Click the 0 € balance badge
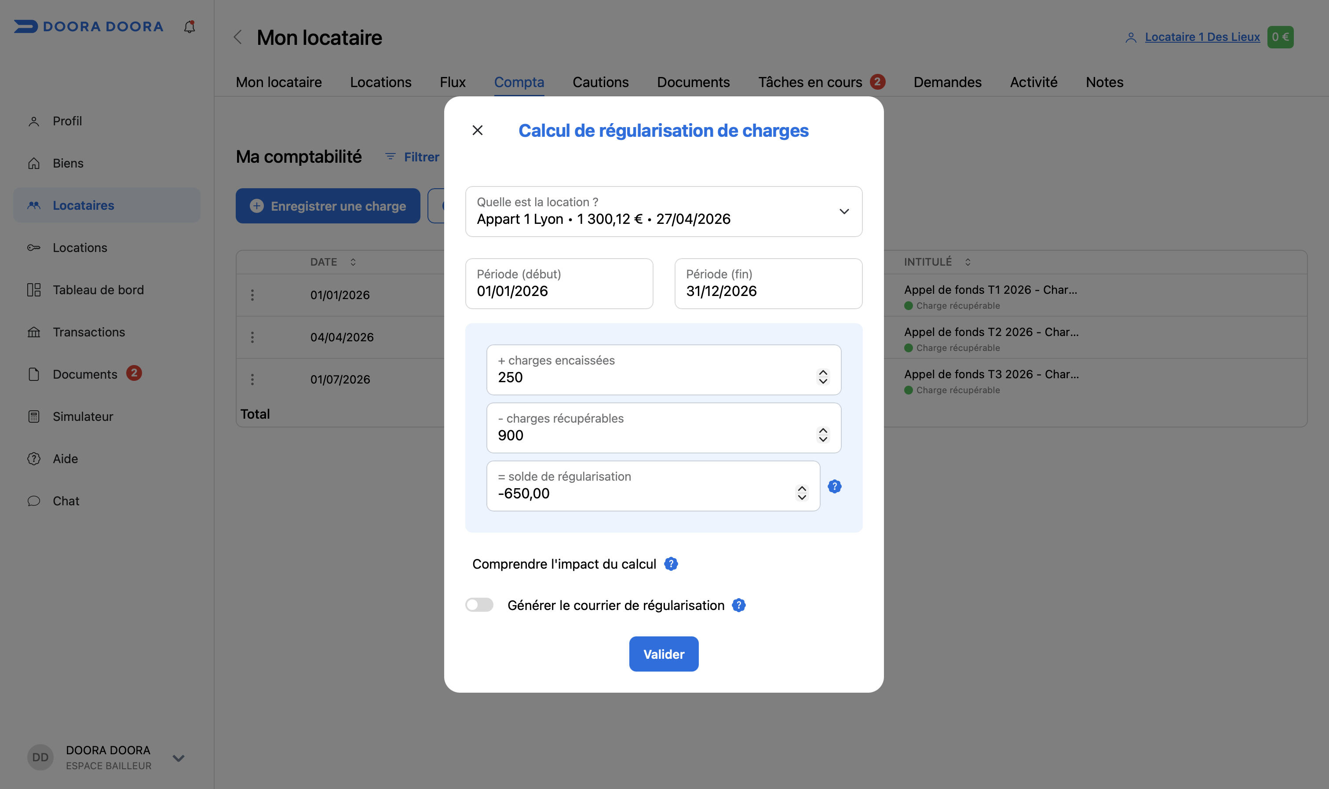Image resolution: width=1329 pixels, height=789 pixels. click(x=1280, y=37)
